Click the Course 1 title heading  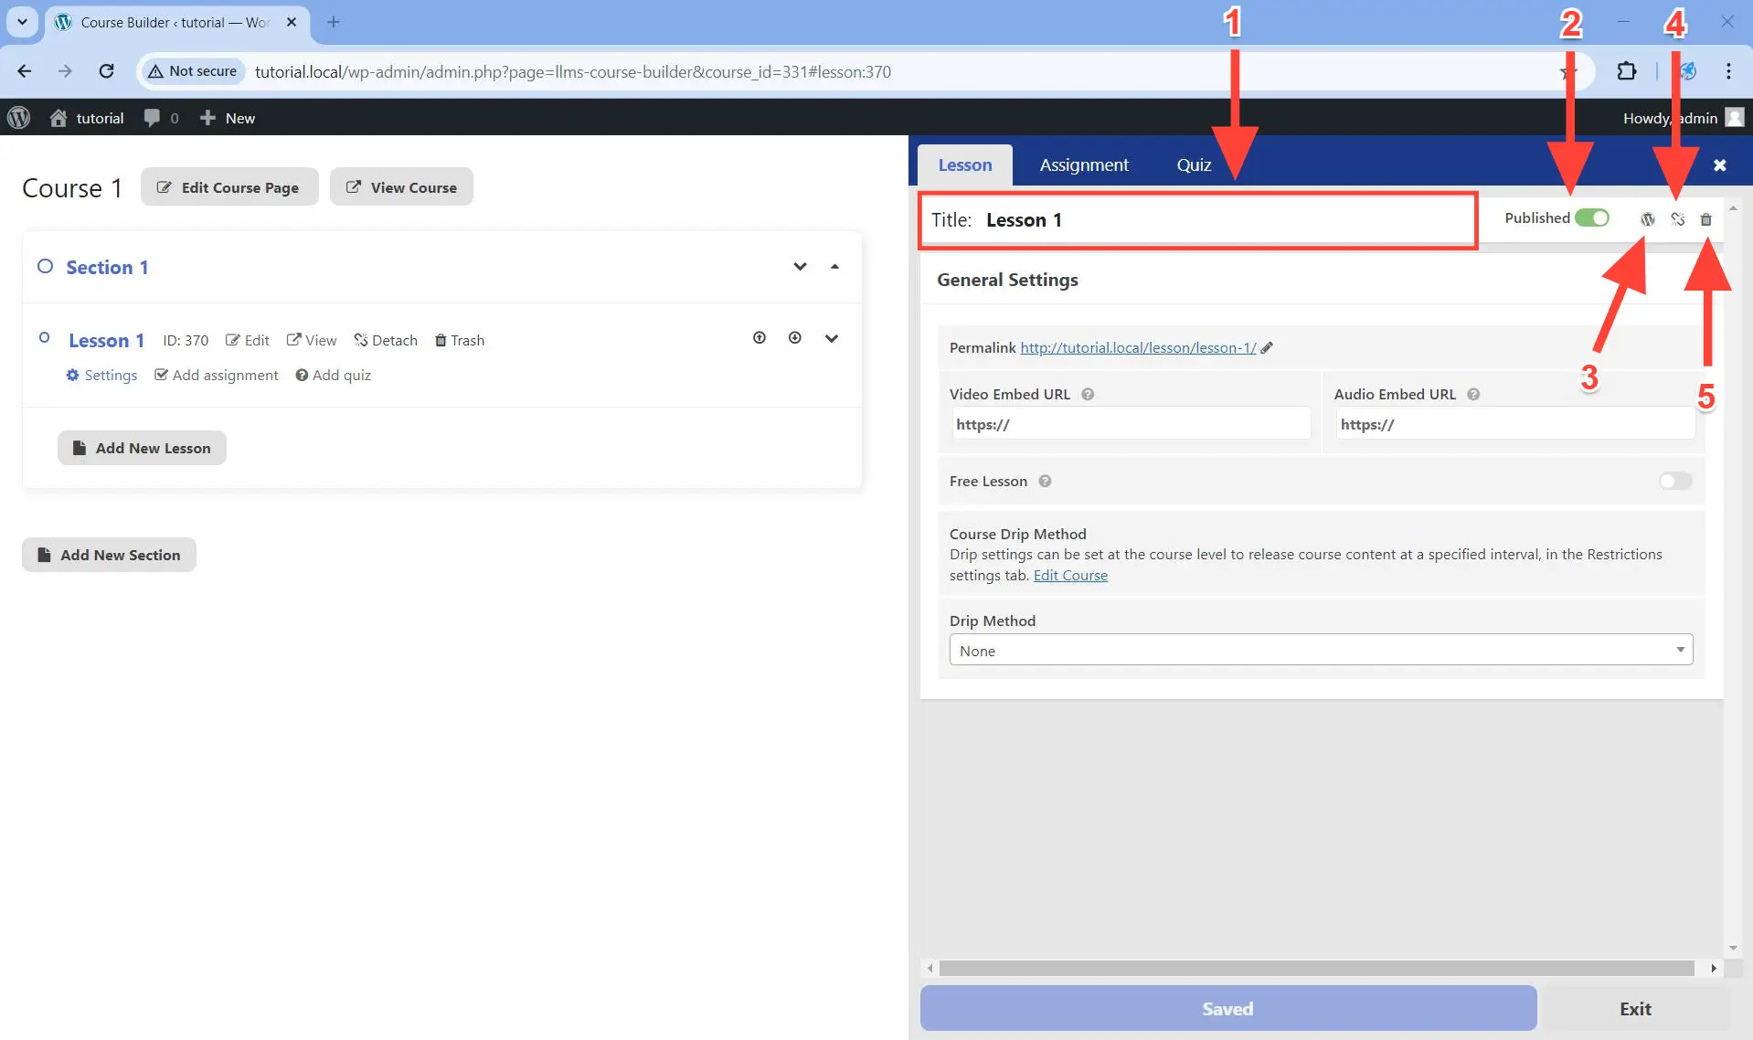(x=72, y=187)
